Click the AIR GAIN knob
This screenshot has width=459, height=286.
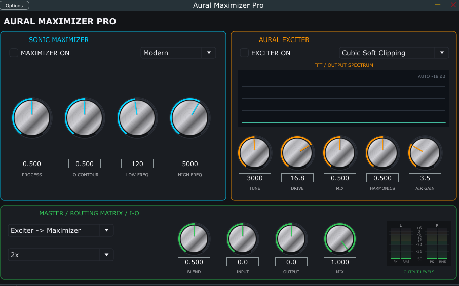pos(425,153)
